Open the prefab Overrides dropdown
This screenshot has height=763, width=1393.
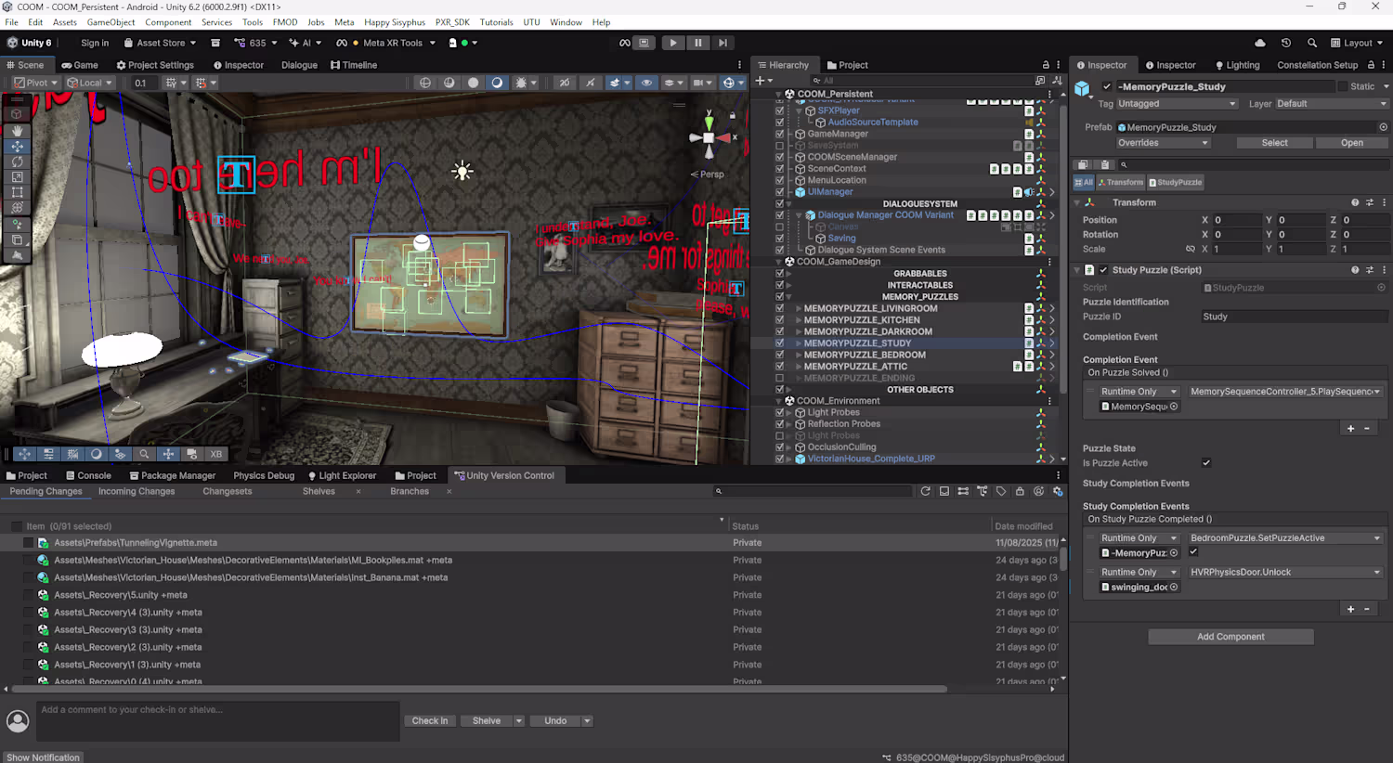[1163, 143]
